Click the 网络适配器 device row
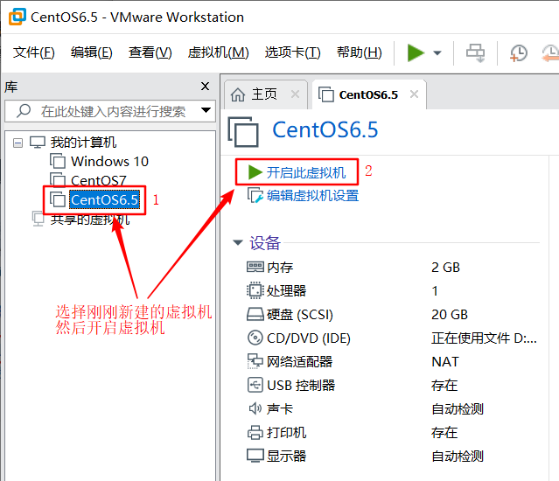Image resolution: width=559 pixels, height=481 pixels. click(x=392, y=362)
